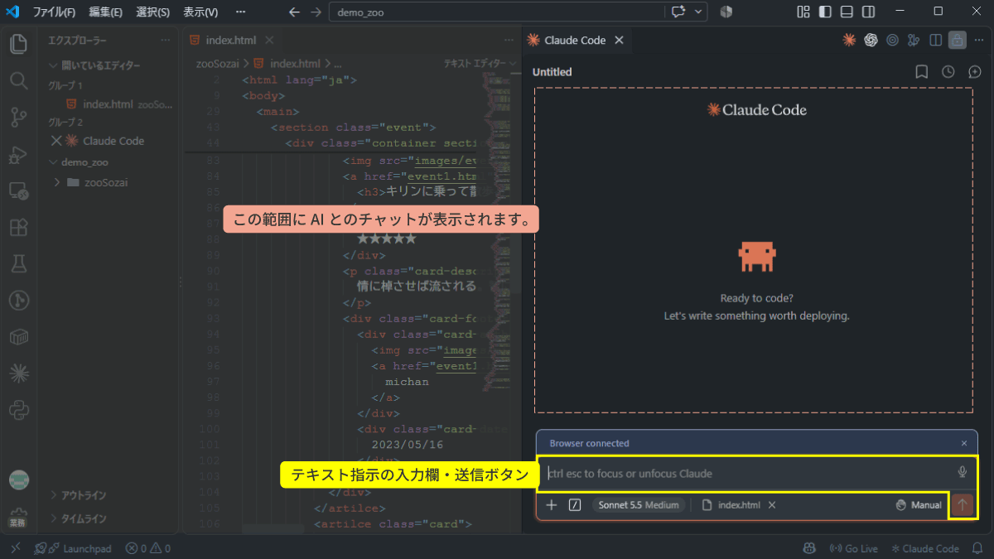The height and width of the screenshot is (559, 994).
Task: Open the Python view in activity bar
Action: click(18, 410)
